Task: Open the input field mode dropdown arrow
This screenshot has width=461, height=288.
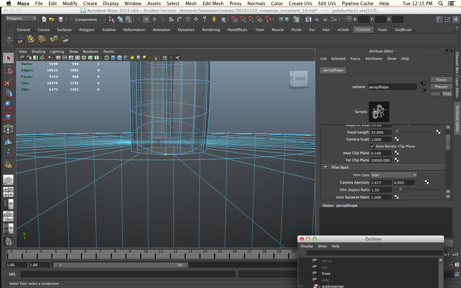Action: [x=344, y=19]
